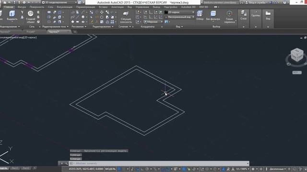Click the new drawing plus tab button
The height and width of the screenshot is (172, 307).
coord(75,32)
